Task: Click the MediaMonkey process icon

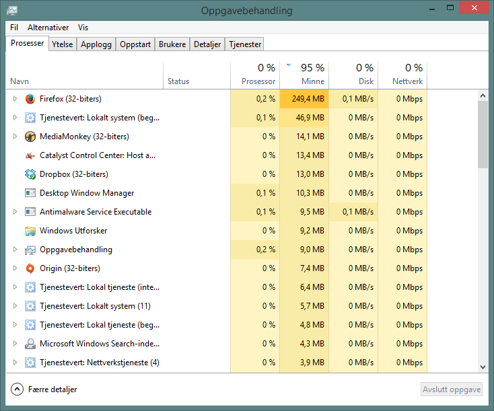Action: tap(30, 137)
